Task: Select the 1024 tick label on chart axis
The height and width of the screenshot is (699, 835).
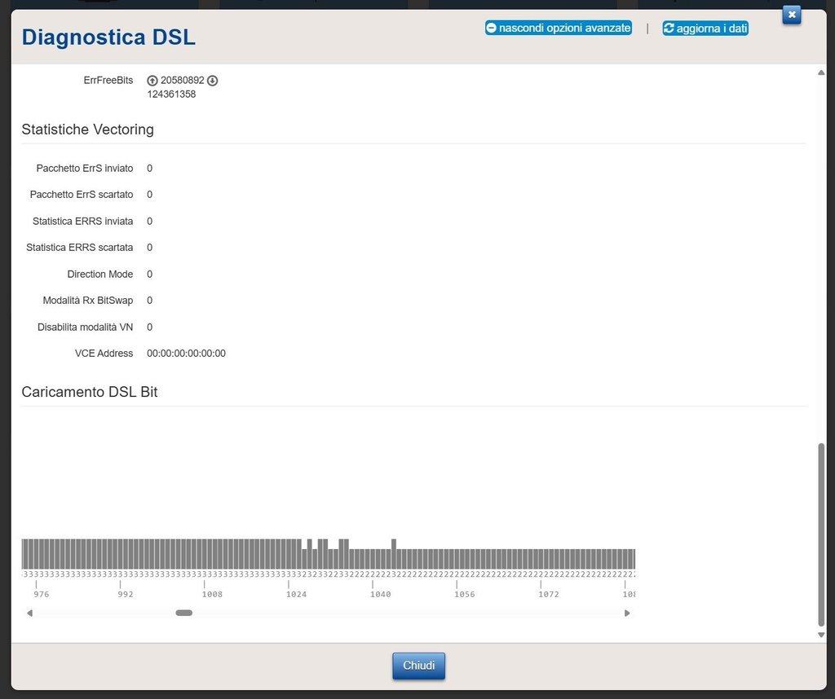Action: click(296, 594)
